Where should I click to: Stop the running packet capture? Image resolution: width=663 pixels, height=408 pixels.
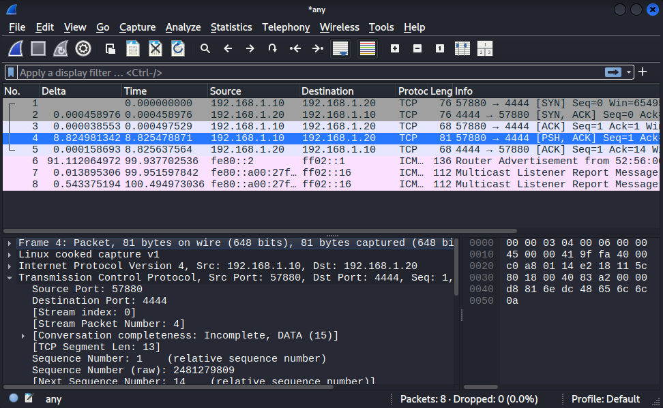38,48
